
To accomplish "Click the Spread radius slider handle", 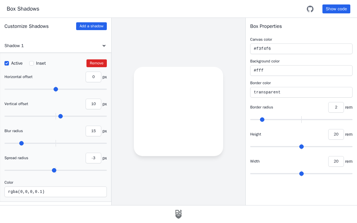I will pos(54,170).
